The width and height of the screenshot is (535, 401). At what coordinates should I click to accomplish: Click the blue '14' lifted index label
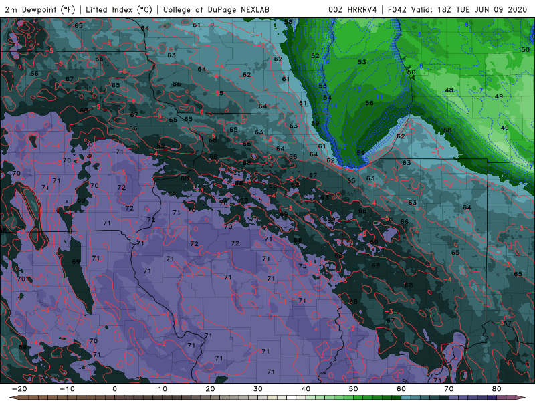(334, 106)
